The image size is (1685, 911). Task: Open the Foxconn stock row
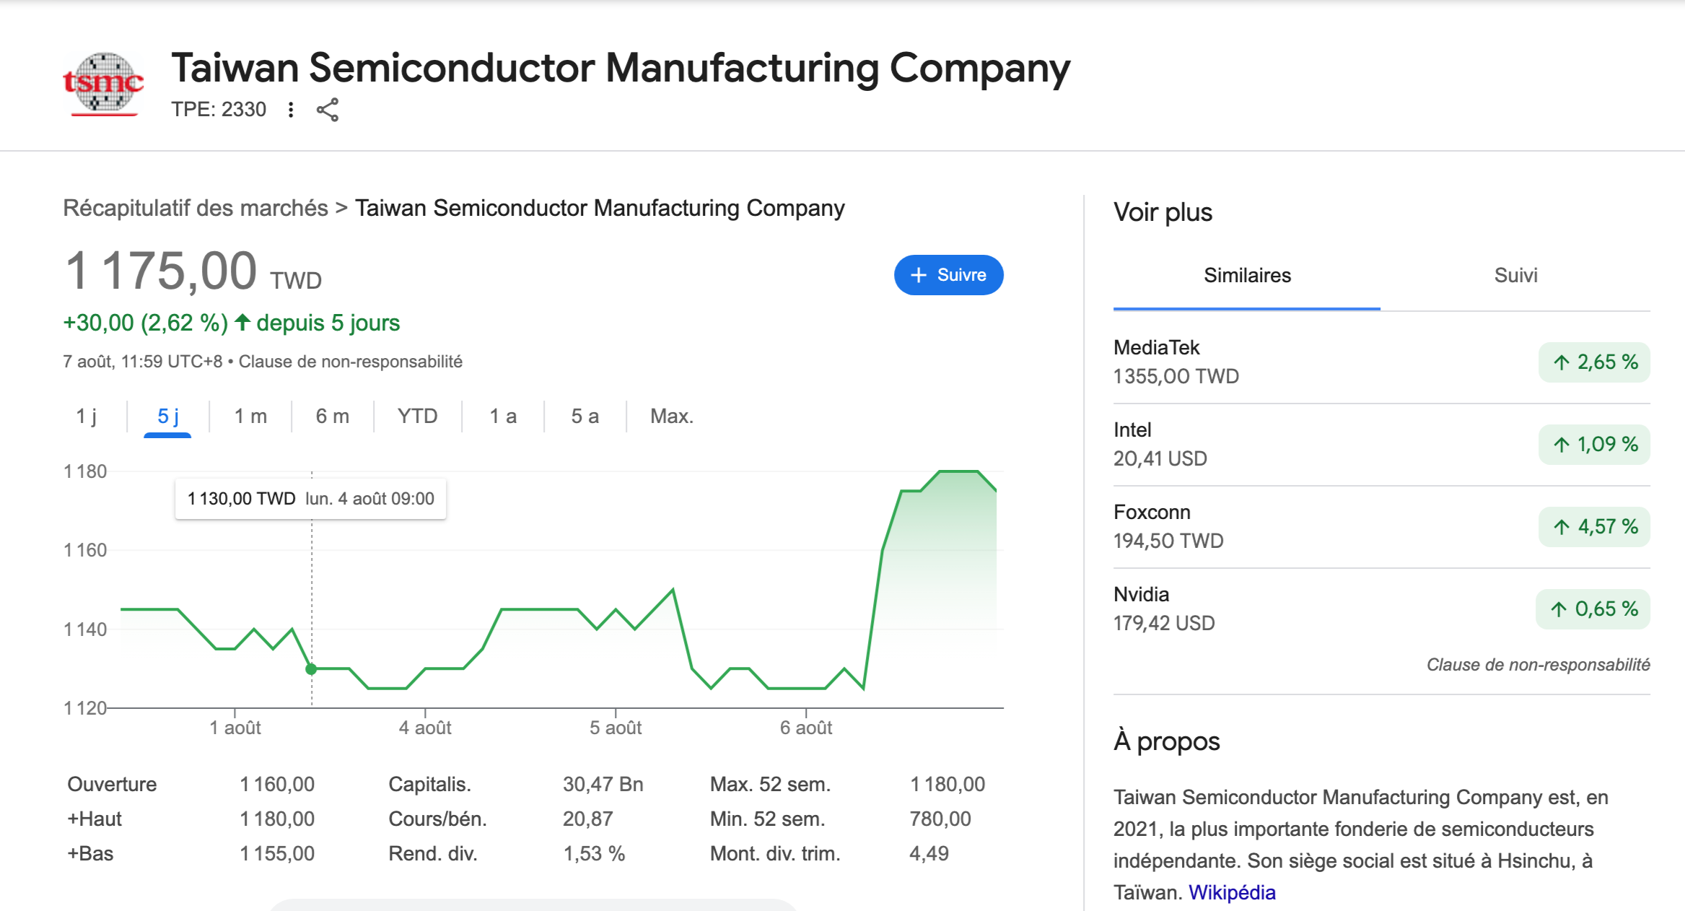1382,527
